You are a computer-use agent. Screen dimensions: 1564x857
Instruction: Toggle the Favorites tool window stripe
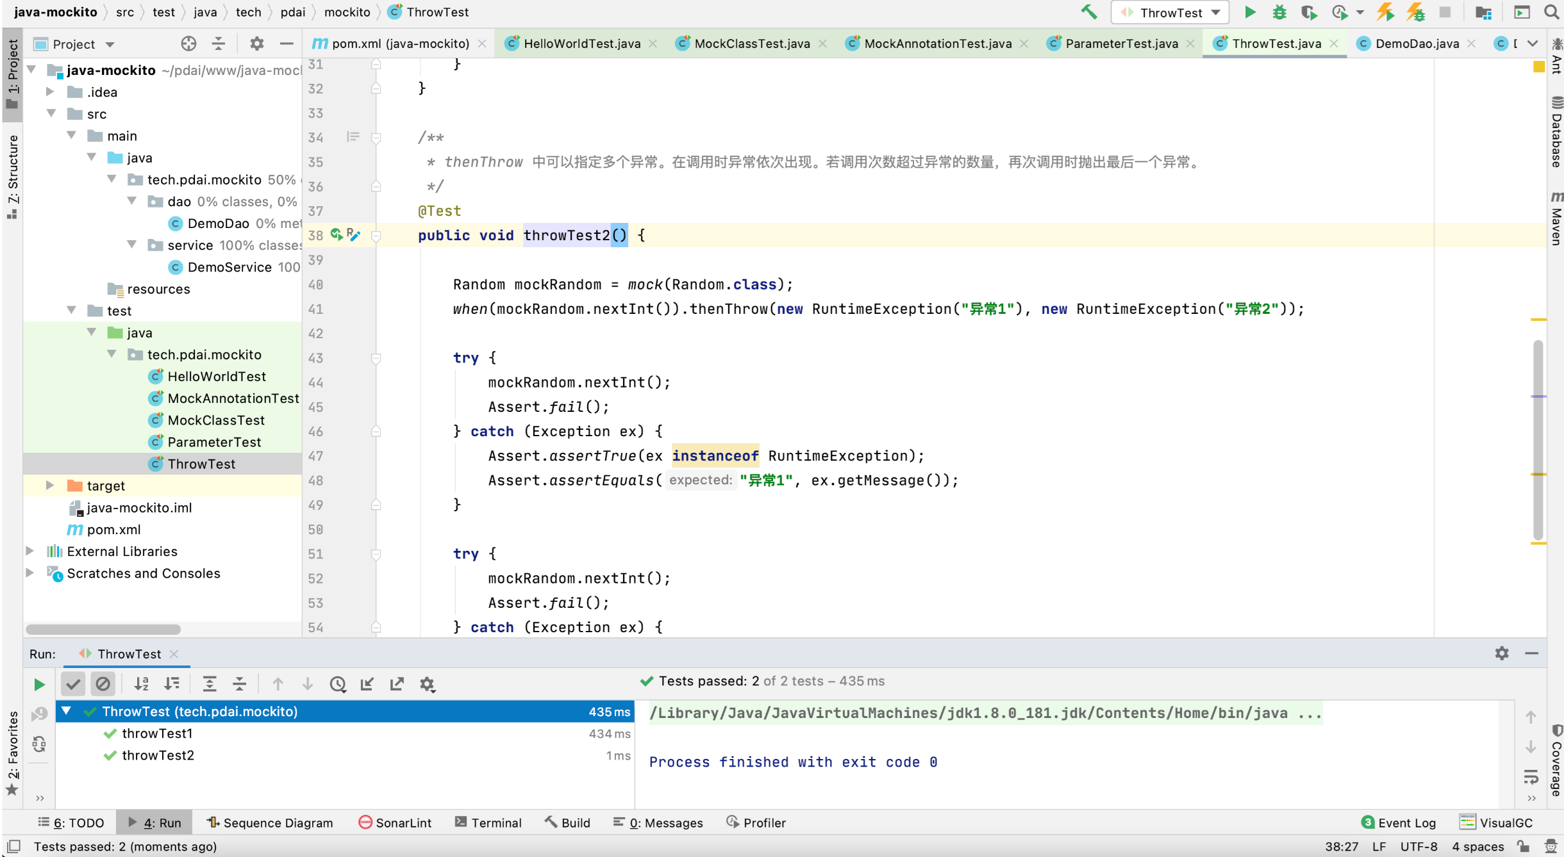[x=12, y=753]
